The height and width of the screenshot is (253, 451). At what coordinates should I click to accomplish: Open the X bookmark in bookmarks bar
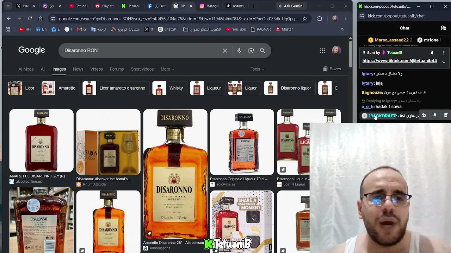149,29
